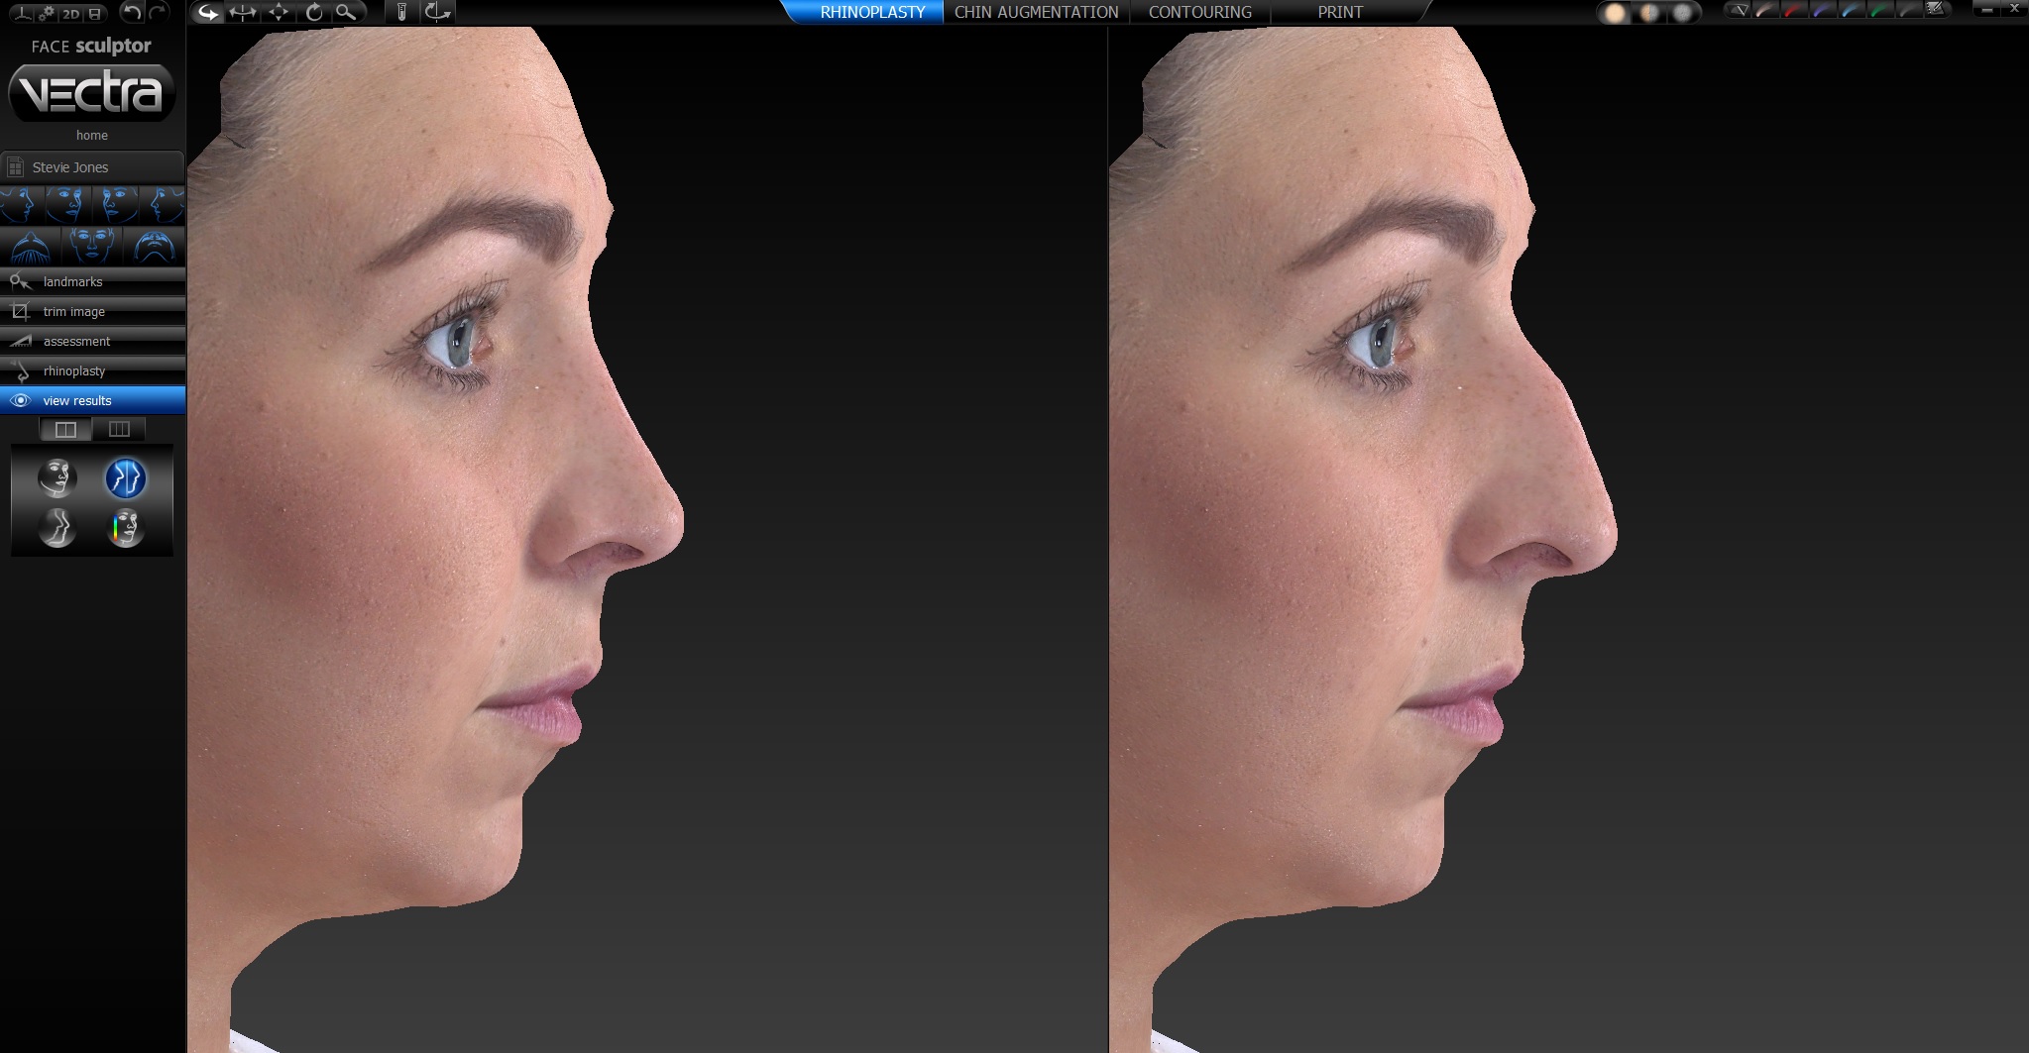Pick the green brush color
Screen dimensions: 2029x1053
1880,10
